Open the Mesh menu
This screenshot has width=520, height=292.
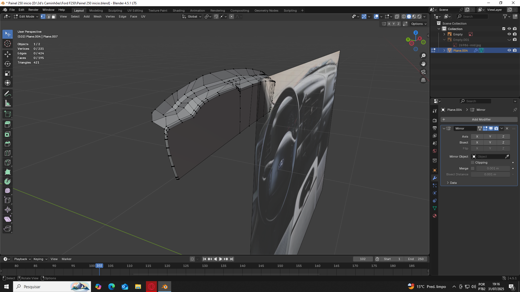pos(97,16)
